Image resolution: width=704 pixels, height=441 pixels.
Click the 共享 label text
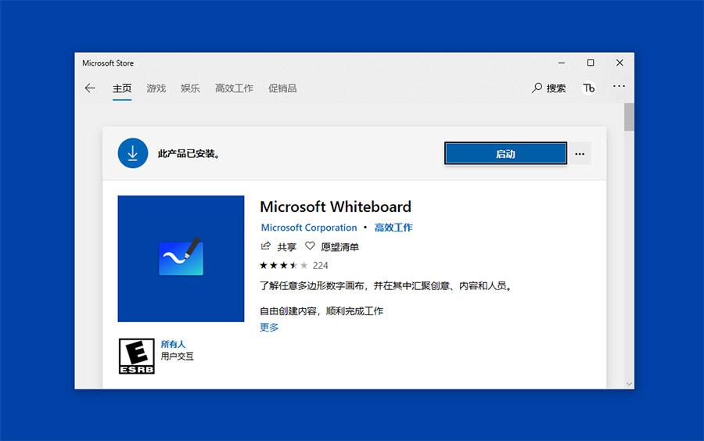(286, 247)
